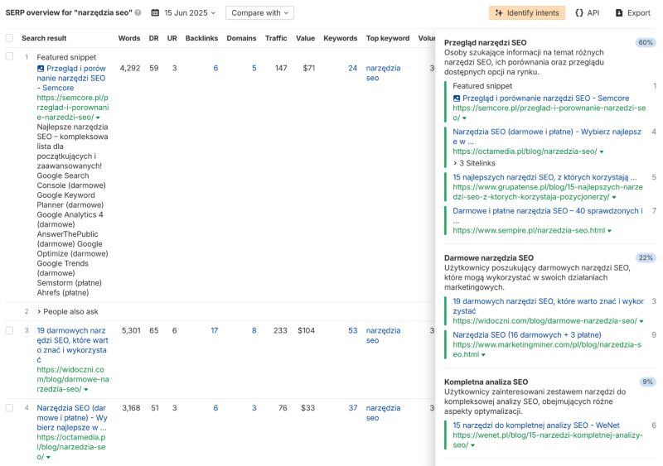Click the 22% intent share badge

646,258
